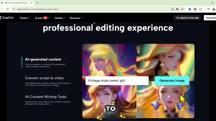Minimize the browser window
The width and height of the screenshot is (216, 121).
pos(205,3)
